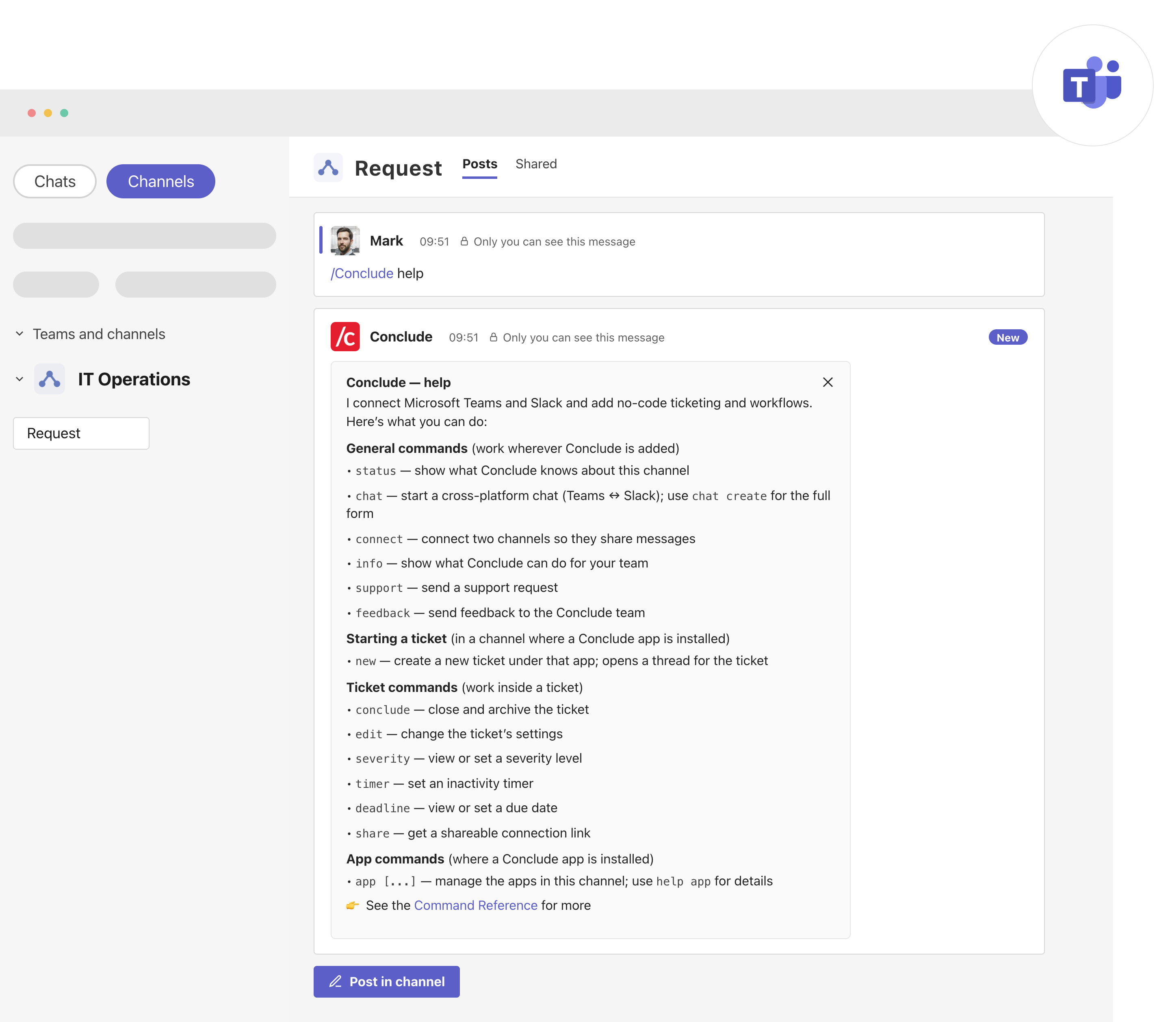Viewport: 1170px width, 1022px height.
Task: Click the /Conclude mention link
Action: [x=362, y=273]
